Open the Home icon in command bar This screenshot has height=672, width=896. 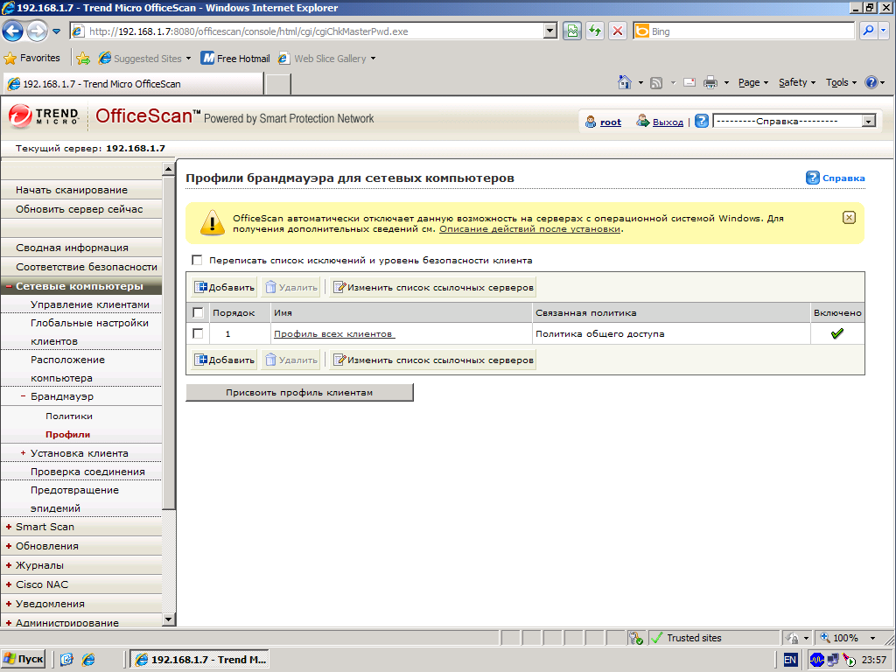point(625,82)
